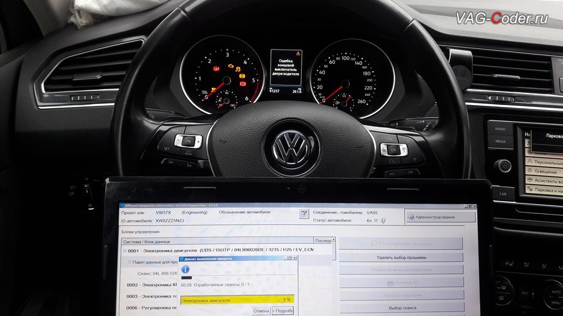This screenshot has width=563, height=316.
Task: Click the control unit list scrollbar up arrow
Action: point(334,240)
